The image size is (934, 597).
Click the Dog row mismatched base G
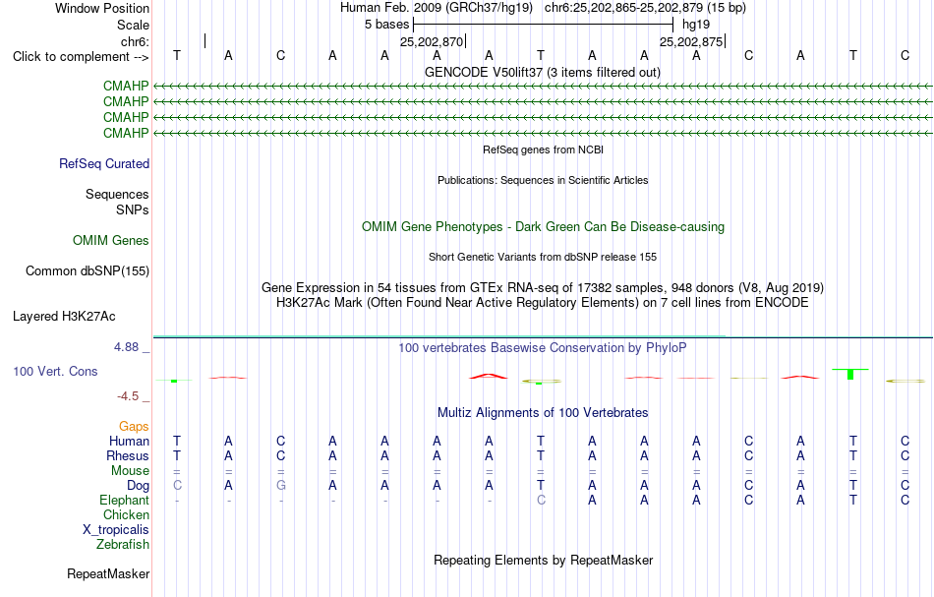tap(280, 486)
